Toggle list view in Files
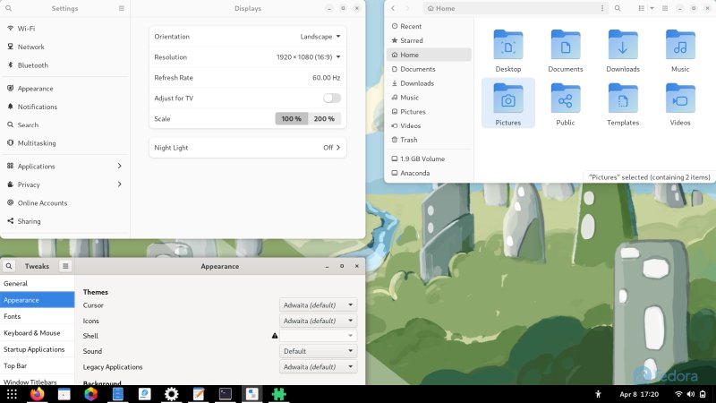This screenshot has width=716, height=403. pyautogui.click(x=642, y=8)
